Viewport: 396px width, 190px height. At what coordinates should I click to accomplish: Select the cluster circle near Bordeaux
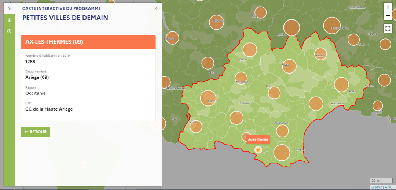172,38
